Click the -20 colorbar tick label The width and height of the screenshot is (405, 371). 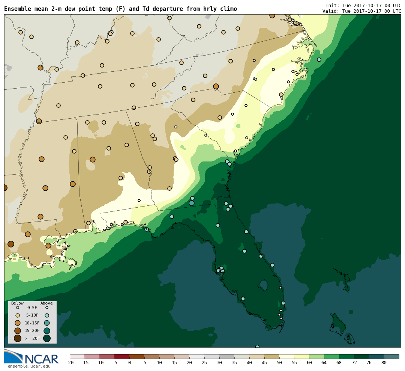pos(70,363)
